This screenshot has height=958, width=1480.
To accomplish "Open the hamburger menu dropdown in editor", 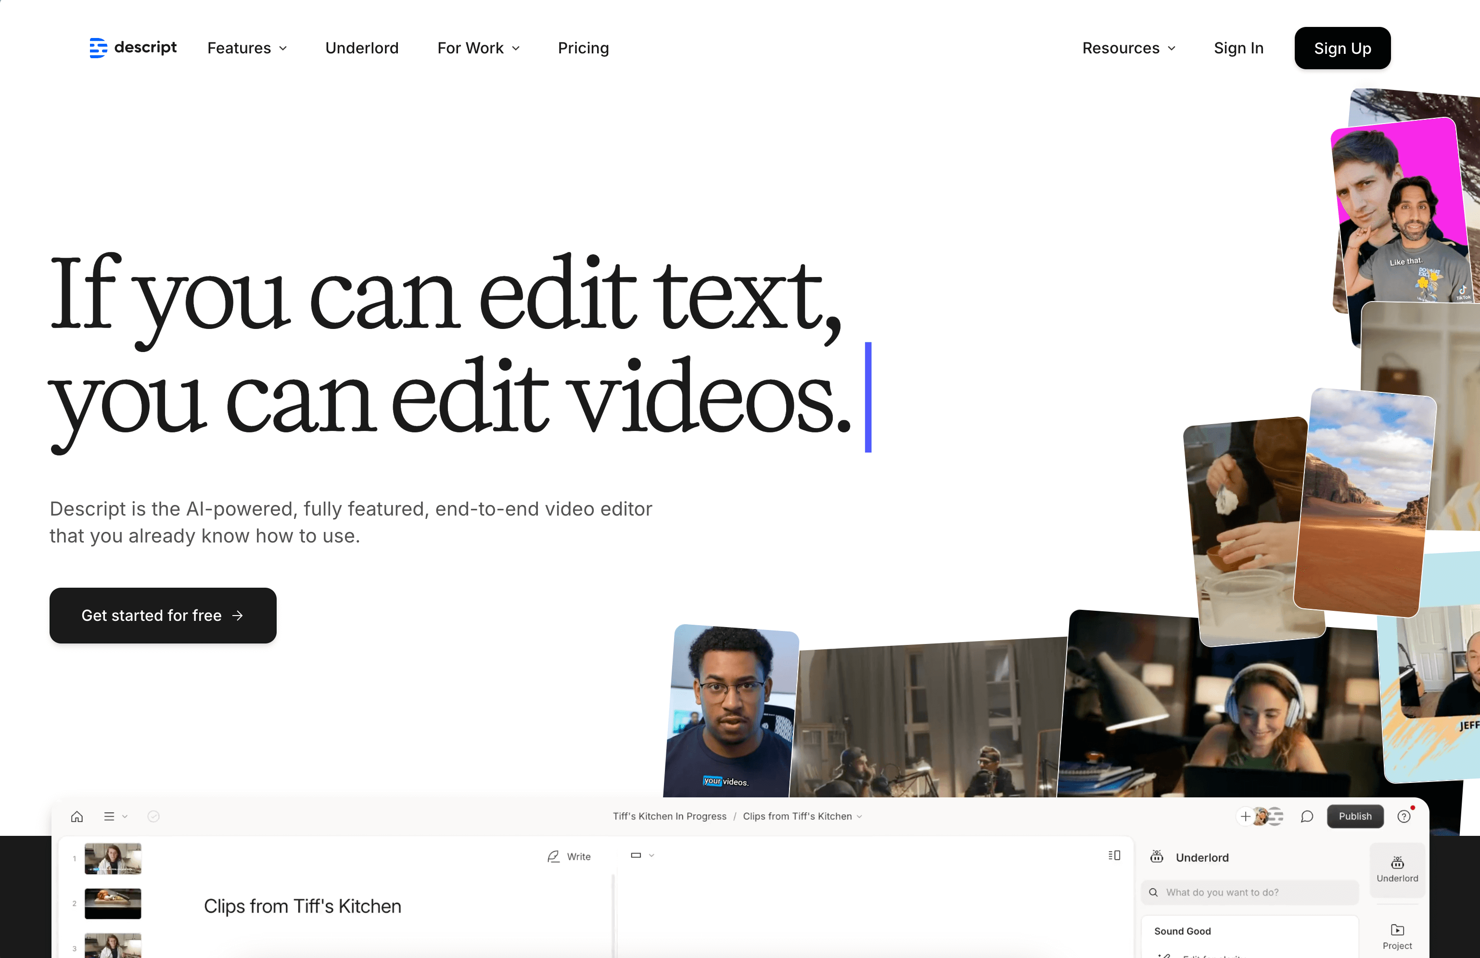I will (115, 816).
